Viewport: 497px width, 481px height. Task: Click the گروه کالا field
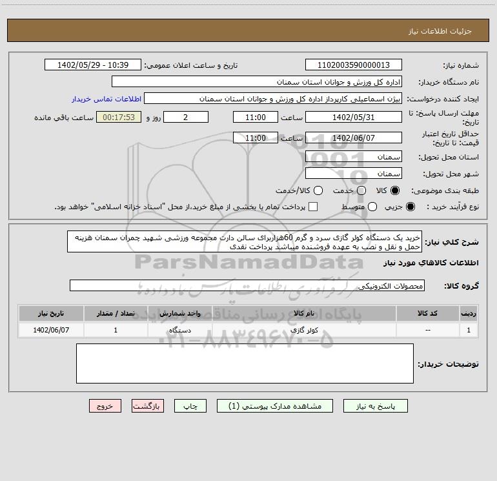[x=247, y=285]
